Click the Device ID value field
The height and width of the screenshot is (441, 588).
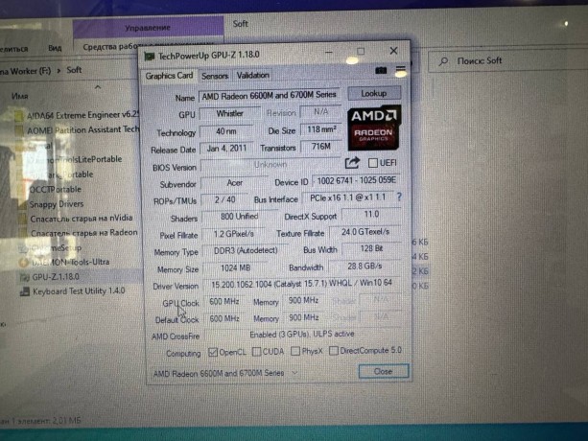[x=356, y=181]
